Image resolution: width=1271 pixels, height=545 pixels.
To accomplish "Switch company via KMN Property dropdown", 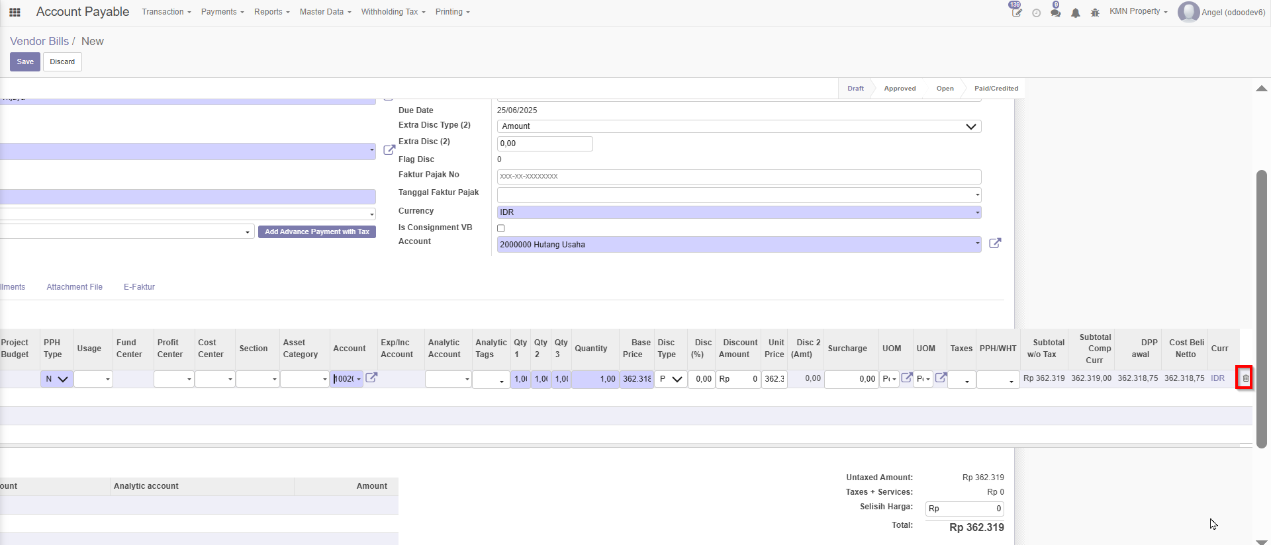I will click(1139, 11).
